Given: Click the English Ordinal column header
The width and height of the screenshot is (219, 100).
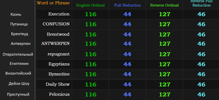Looking at the screenshot, I should coord(90,5).
